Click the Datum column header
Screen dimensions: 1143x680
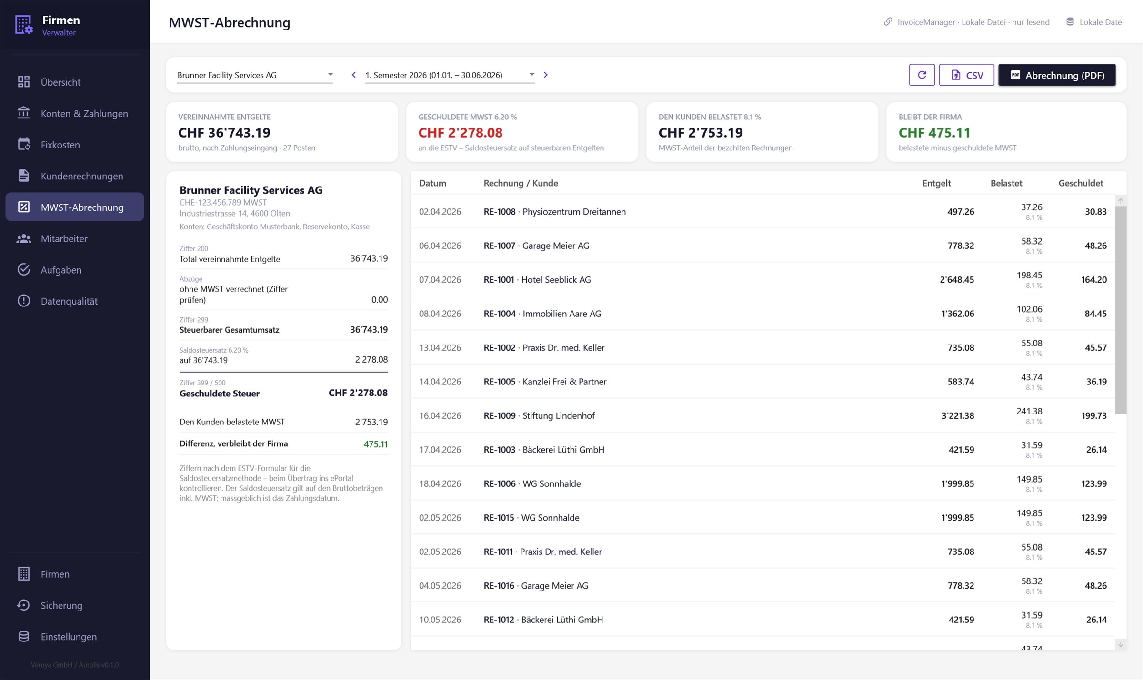click(x=432, y=183)
